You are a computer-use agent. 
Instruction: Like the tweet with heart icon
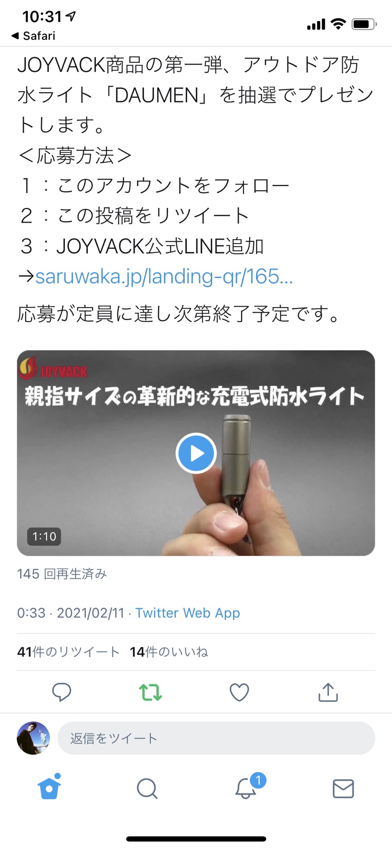click(x=239, y=692)
